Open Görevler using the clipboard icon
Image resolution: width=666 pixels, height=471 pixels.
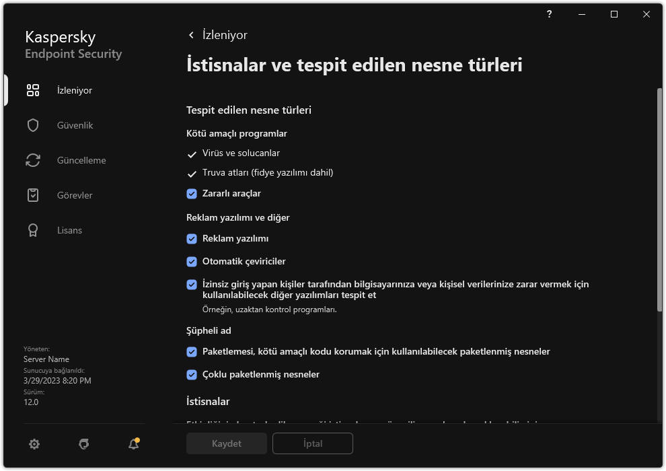[x=32, y=195]
